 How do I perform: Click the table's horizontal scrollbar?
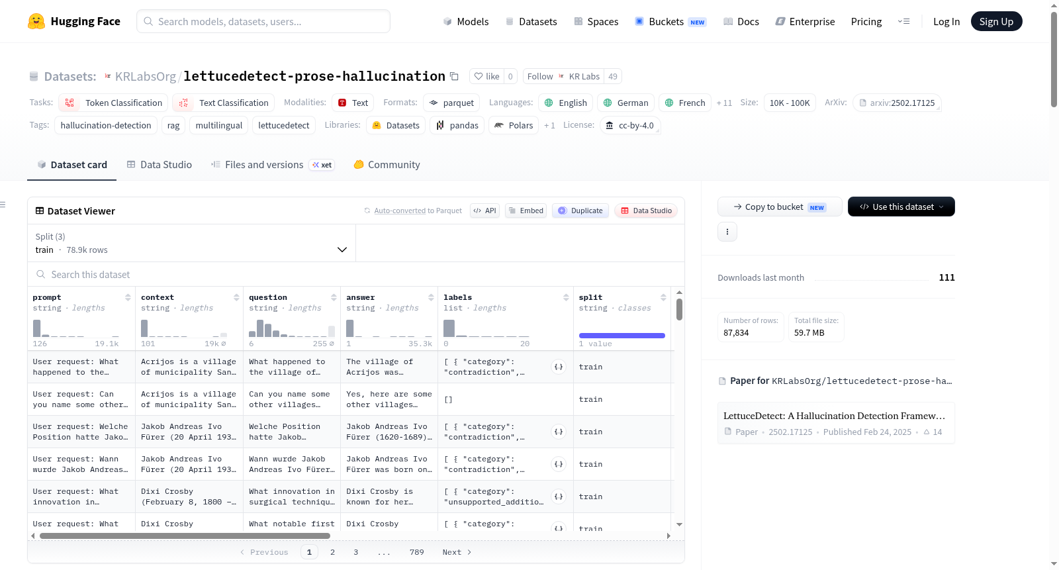[x=185, y=536]
